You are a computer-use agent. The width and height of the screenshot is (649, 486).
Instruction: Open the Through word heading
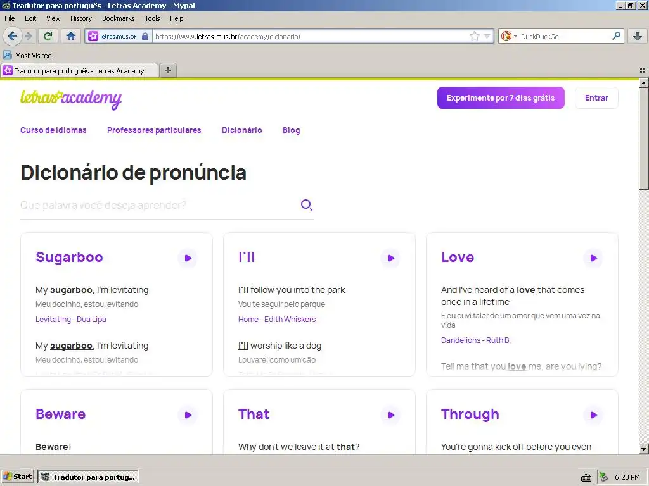coord(470,414)
